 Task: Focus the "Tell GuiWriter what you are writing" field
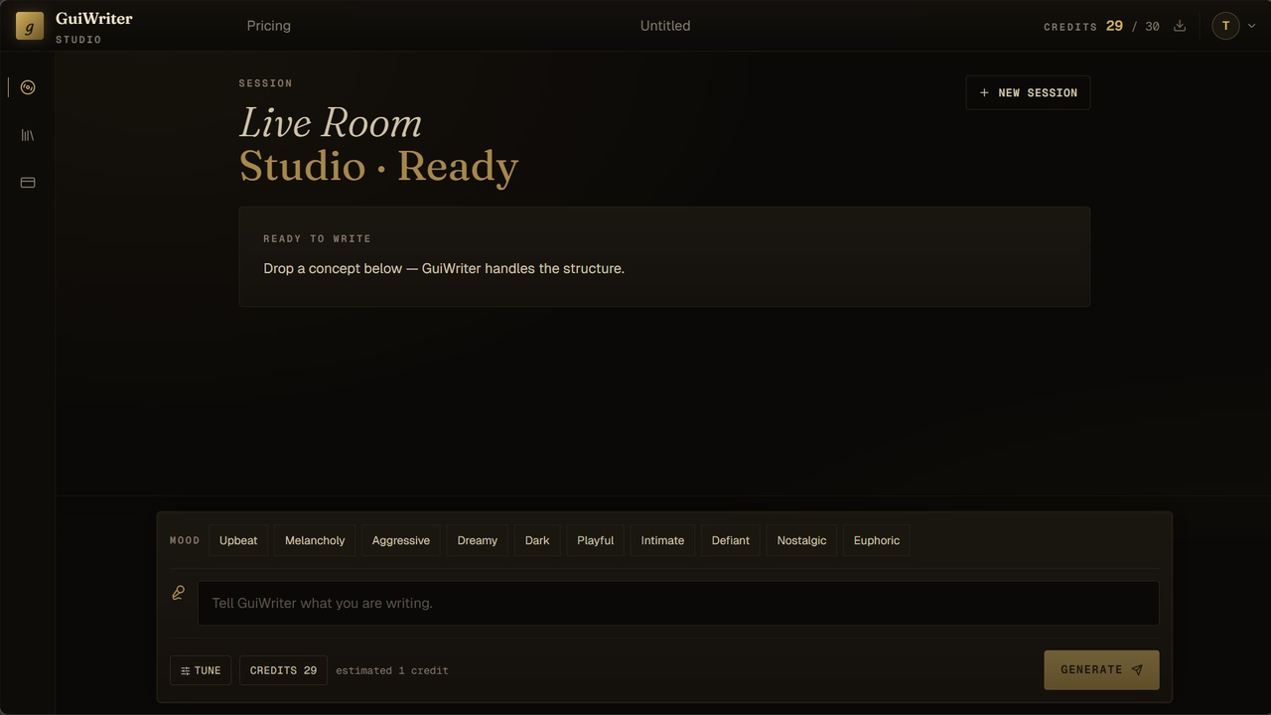click(x=678, y=603)
